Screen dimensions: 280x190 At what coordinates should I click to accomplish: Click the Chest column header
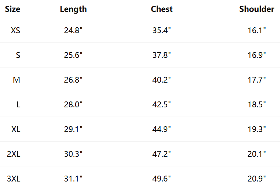pos(162,9)
